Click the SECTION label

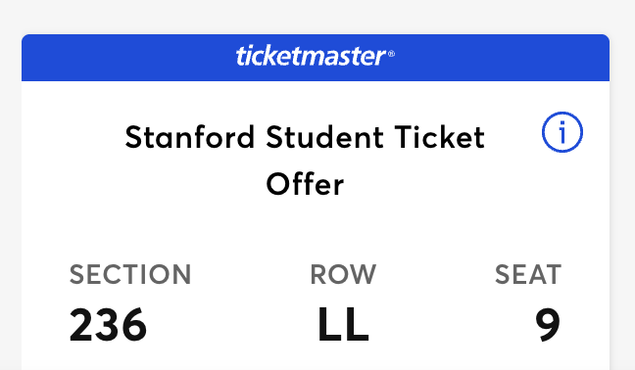click(130, 275)
